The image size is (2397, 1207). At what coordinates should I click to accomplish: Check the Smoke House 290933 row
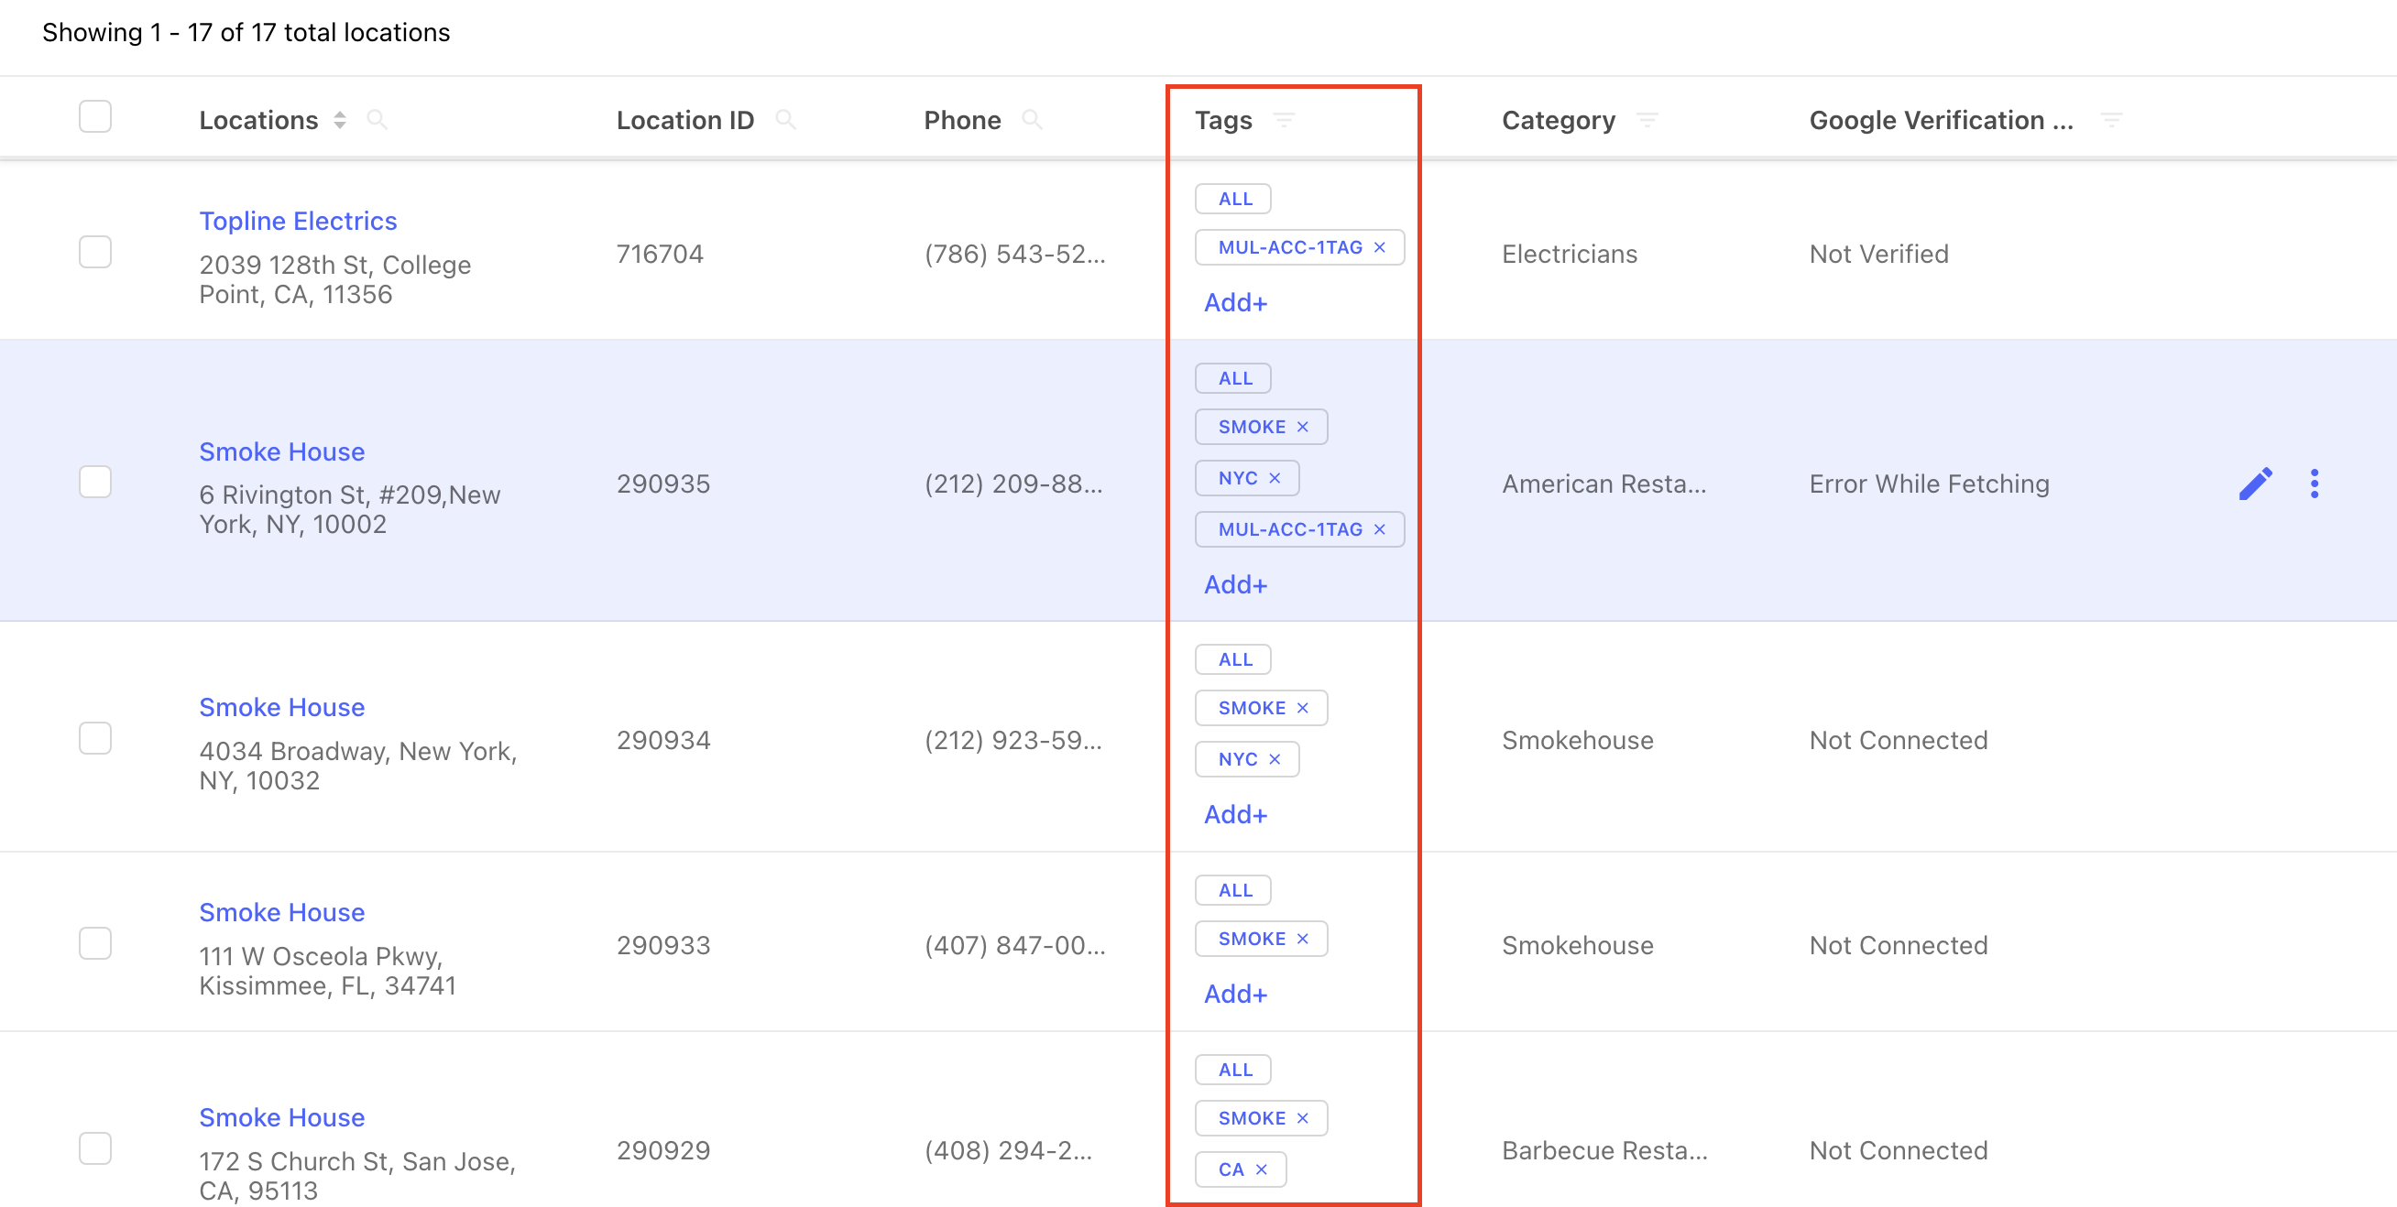95,944
